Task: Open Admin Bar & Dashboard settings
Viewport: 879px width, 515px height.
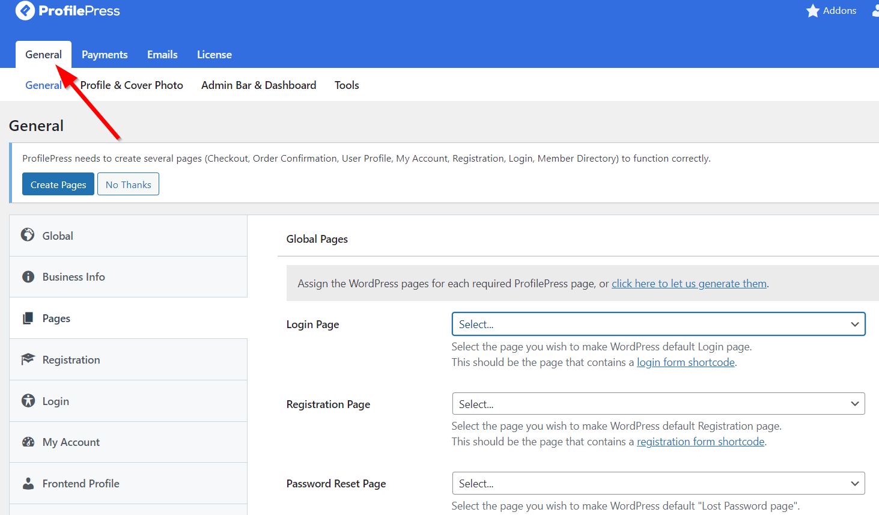Action: (x=258, y=85)
